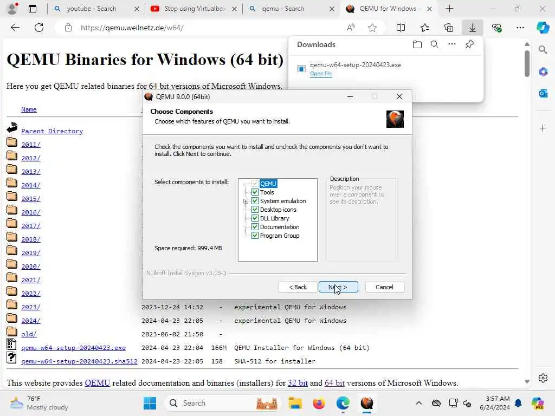Uncheck Documentation component
The width and height of the screenshot is (555, 416).
click(x=255, y=227)
